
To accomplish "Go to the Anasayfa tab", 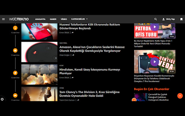I will click(x=40, y=19).
